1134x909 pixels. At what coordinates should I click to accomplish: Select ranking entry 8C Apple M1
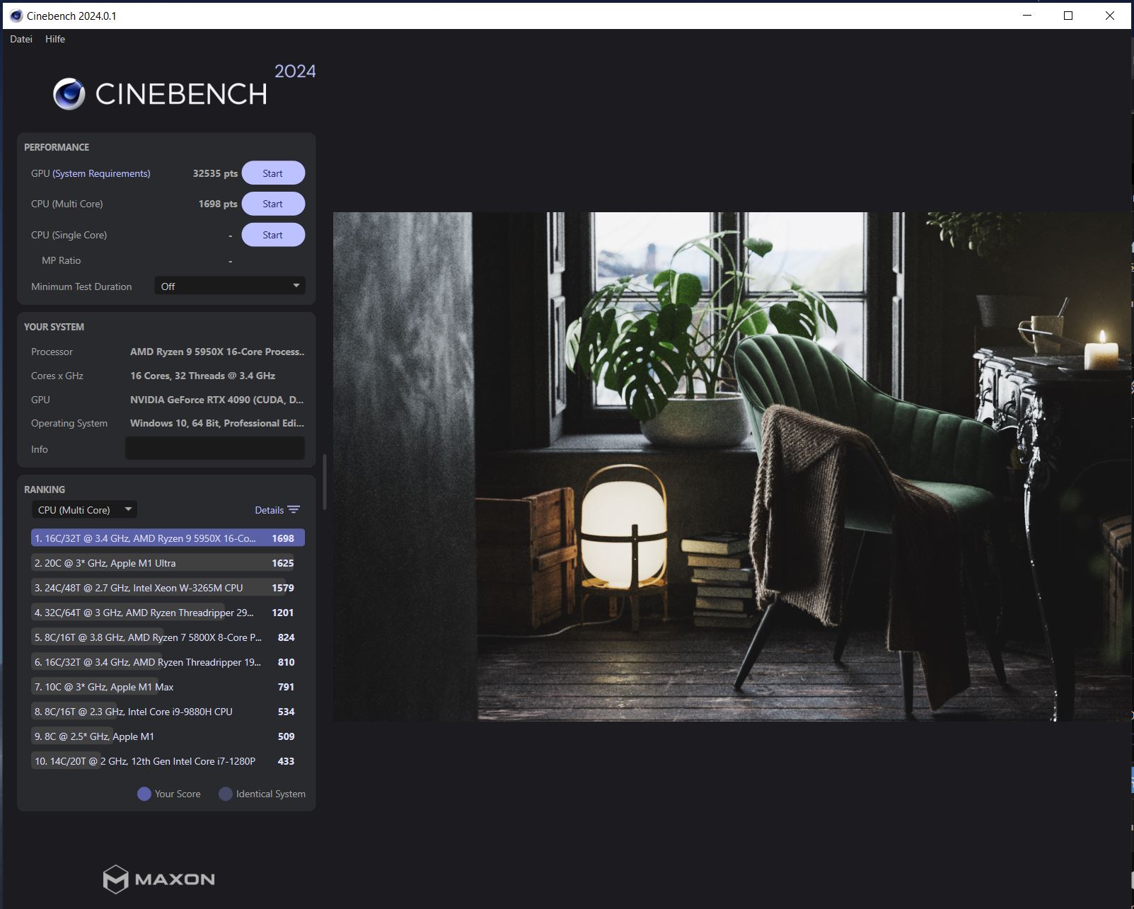[168, 736]
